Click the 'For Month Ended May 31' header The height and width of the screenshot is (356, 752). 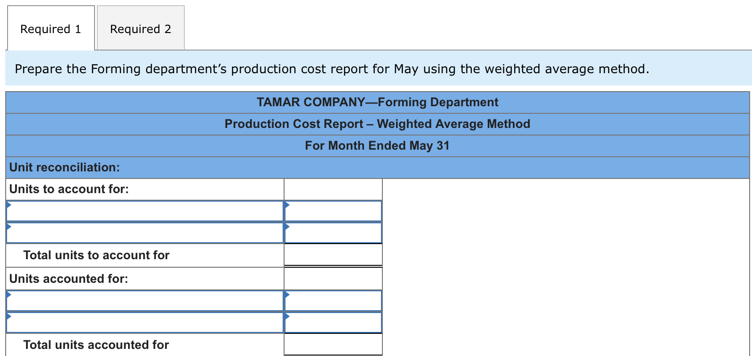pyautogui.click(x=377, y=145)
